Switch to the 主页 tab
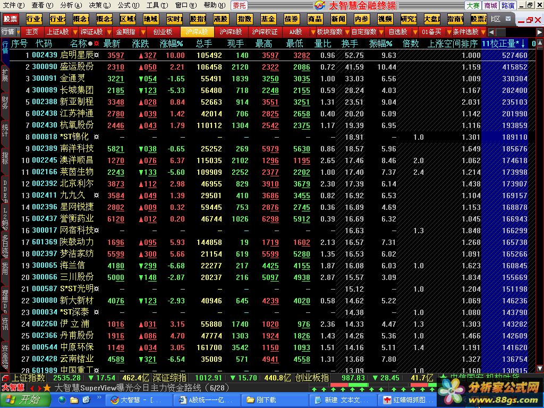This screenshot has width=544, height=408. pos(31,32)
